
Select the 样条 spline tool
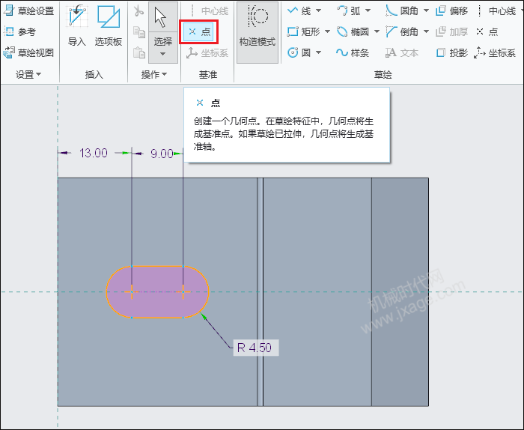(x=353, y=52)
